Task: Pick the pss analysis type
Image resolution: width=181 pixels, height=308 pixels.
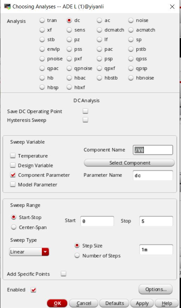Action: 69,49
